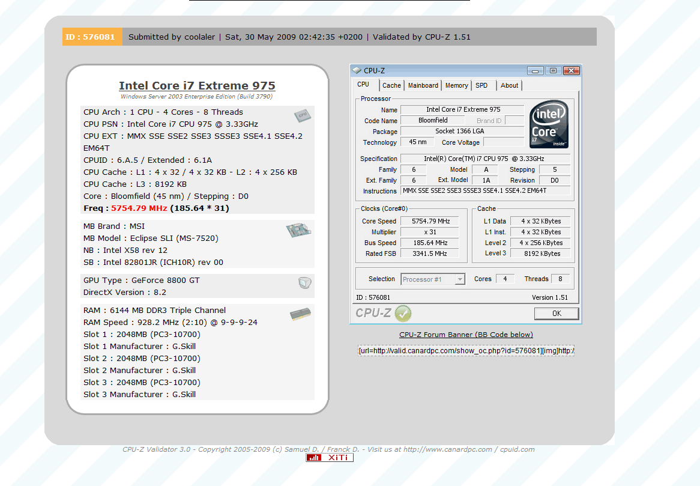Click the OK button in CPU-Z
The image size is (700, 486).
(557, 314)
